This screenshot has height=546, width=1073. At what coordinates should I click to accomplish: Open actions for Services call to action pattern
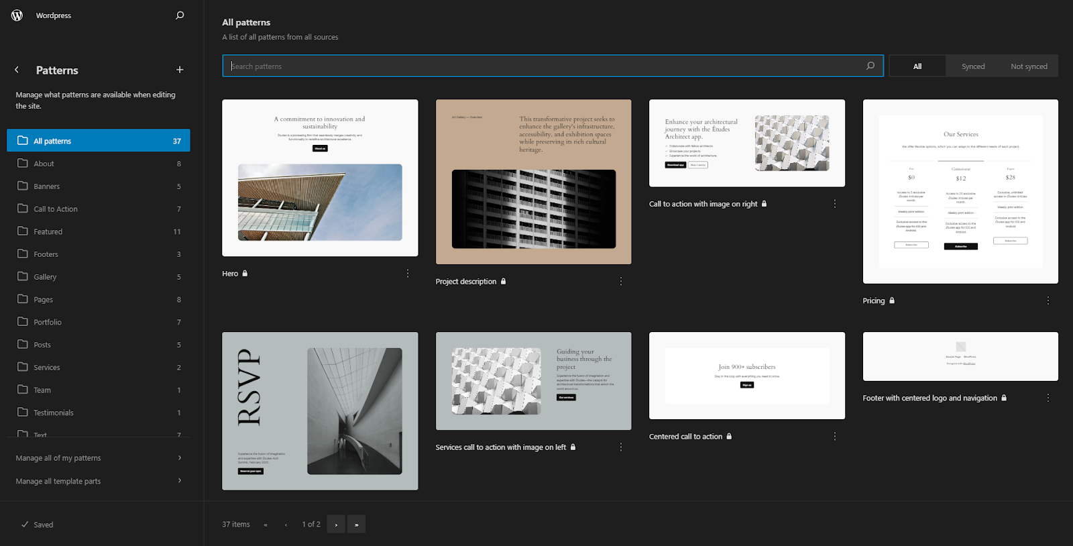coord(621,447)
